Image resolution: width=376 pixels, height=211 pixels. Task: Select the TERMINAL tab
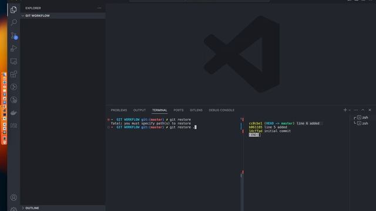coord(159,110)
